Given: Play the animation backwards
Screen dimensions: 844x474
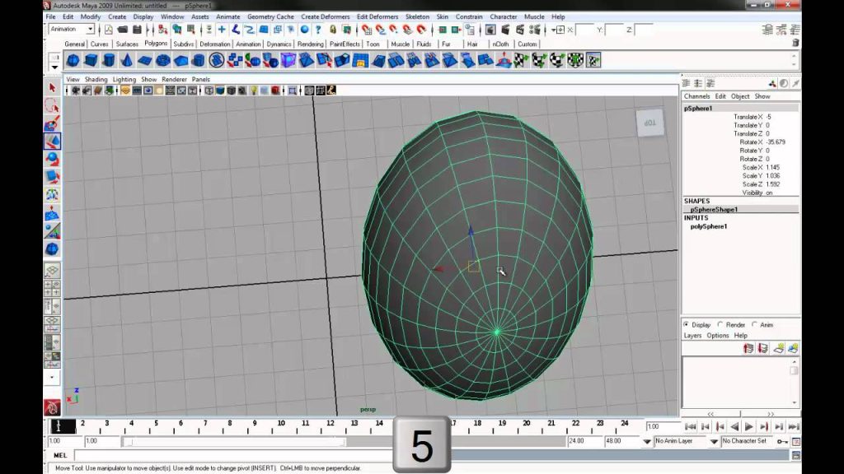Looking at the screenshot, I should [x=734, y=427].
